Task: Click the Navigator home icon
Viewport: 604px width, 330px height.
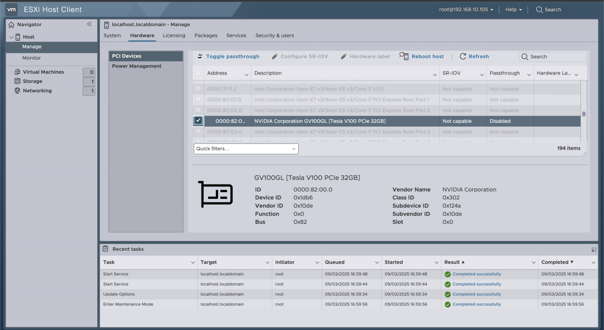Action: [x=12, y=25]
